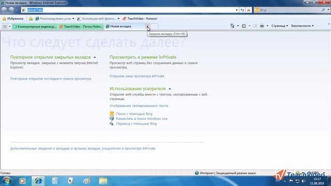Click the Read Mail icon

[255, 26]
